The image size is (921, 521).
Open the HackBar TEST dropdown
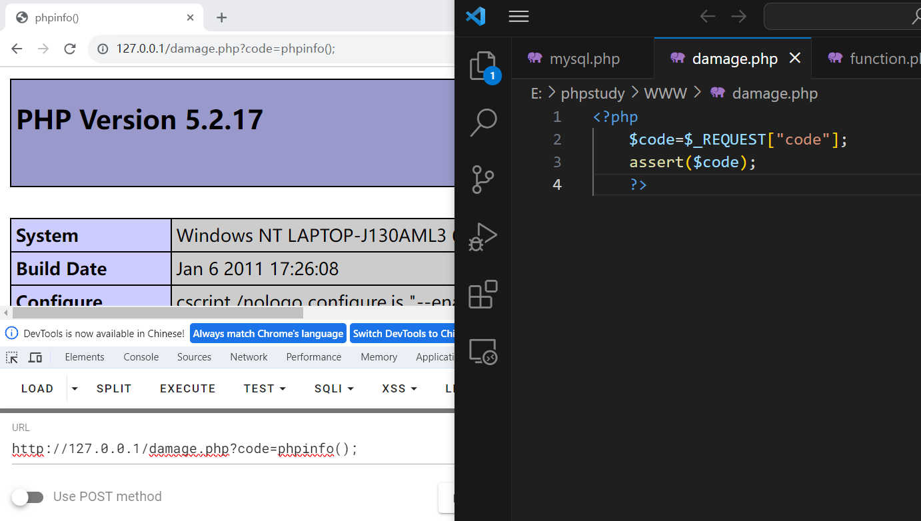(x=265, y=388)
